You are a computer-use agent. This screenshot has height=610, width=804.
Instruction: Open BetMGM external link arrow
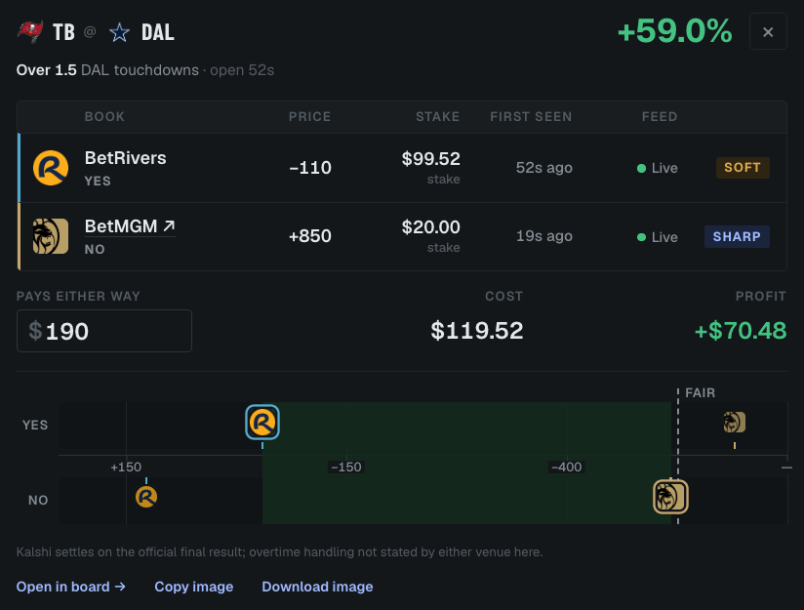(x=169, y=225)
